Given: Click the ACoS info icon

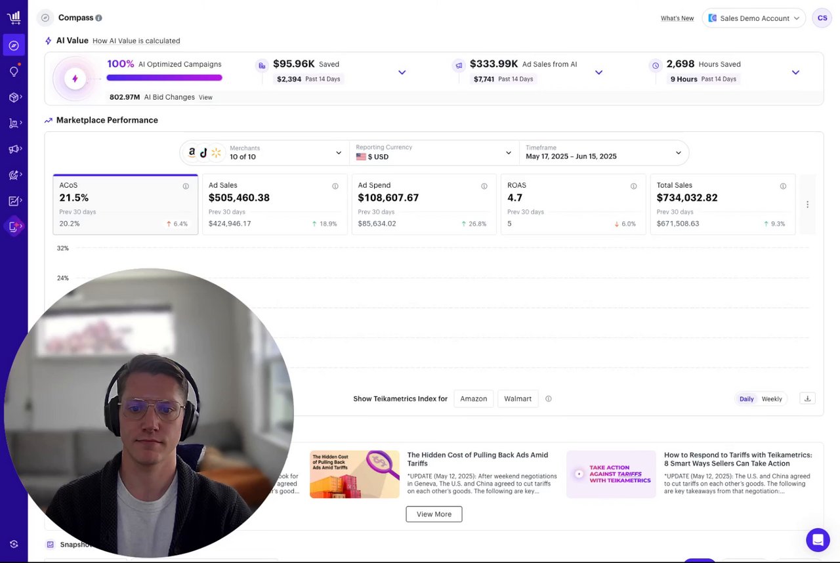Looking at the screenshot, I should (186, 186).
